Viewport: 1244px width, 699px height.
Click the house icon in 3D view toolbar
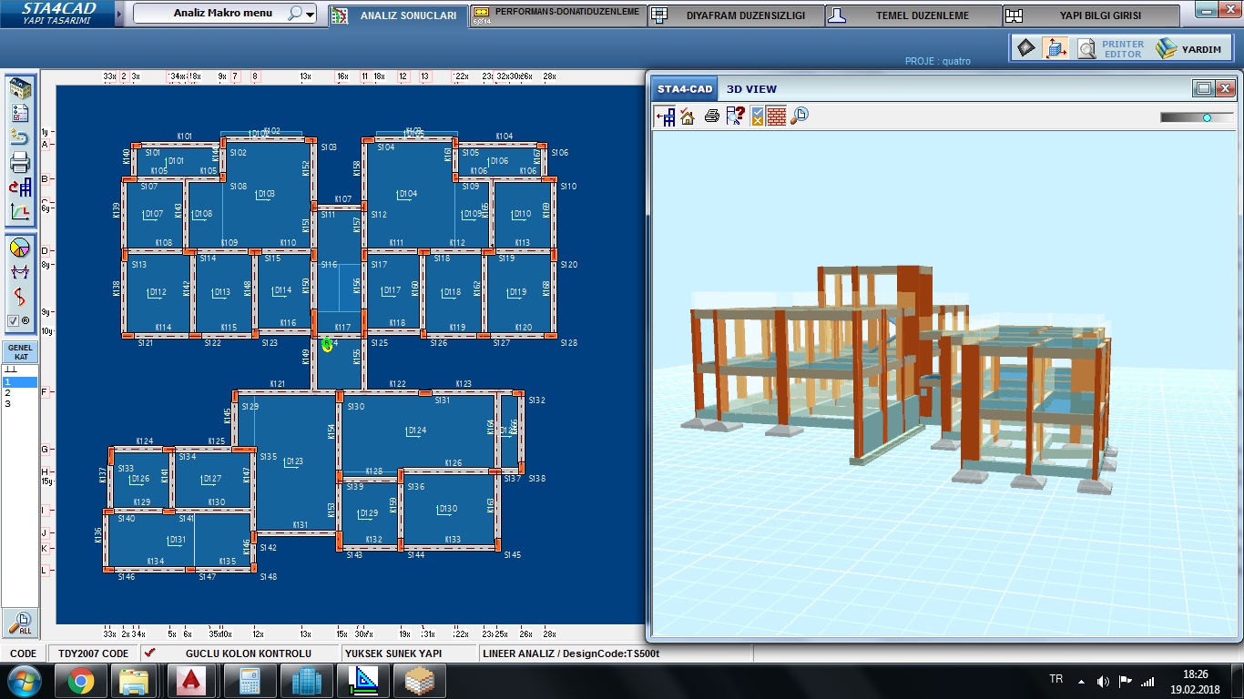[x=688, y=116]
